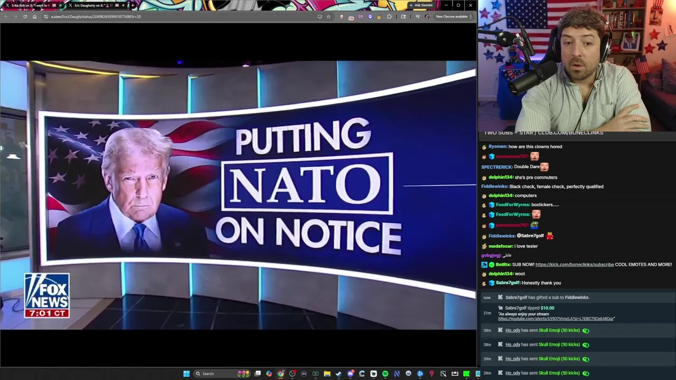Open the Kick green taskbar icon
Screen dimensions: 676x380
click(466, 374)
